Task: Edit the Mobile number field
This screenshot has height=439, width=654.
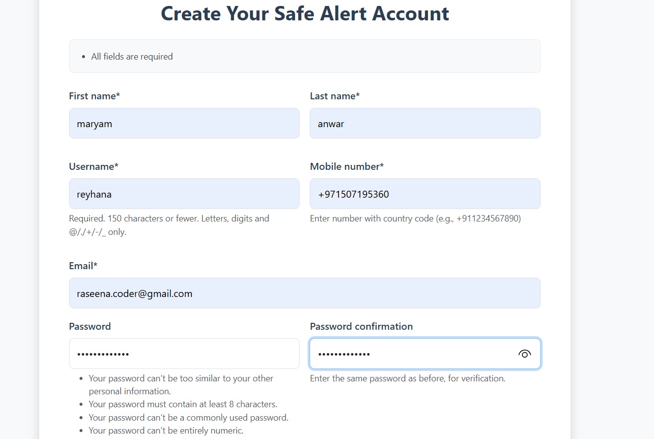Action: click(425, 194)
